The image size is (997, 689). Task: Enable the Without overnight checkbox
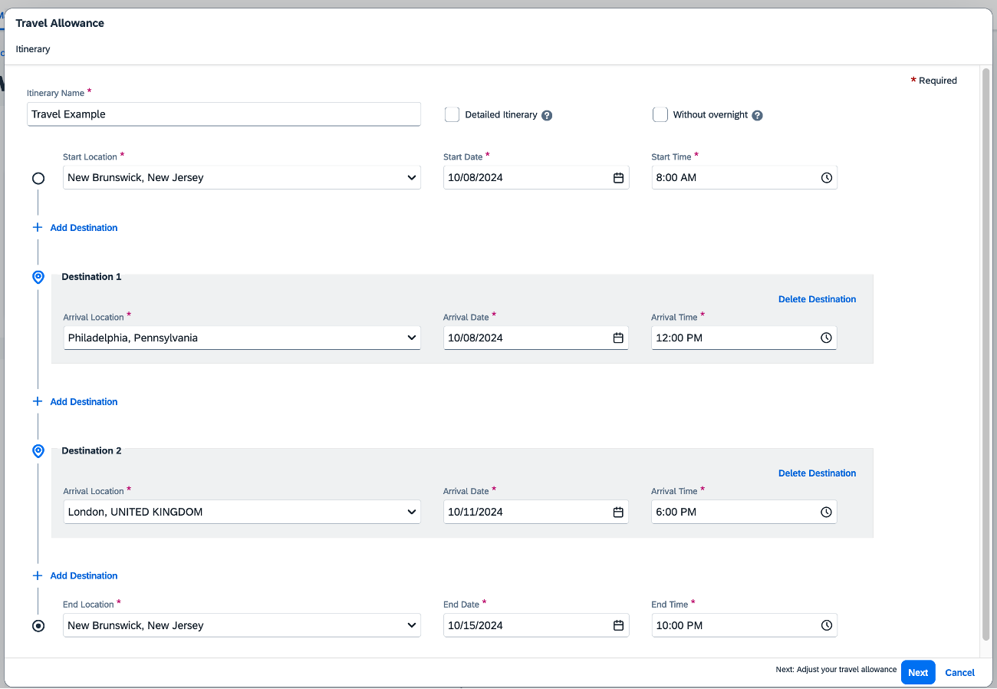(x=660, y=114)
